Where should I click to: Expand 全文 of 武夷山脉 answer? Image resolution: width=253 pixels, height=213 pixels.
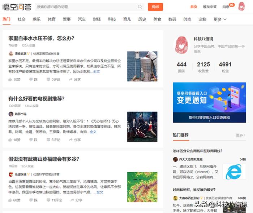point(100,192)
